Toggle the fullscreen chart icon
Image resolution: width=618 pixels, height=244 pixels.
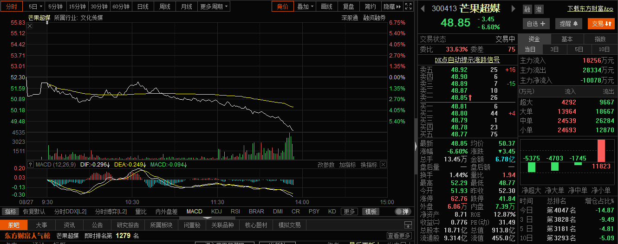pos(408,6)
